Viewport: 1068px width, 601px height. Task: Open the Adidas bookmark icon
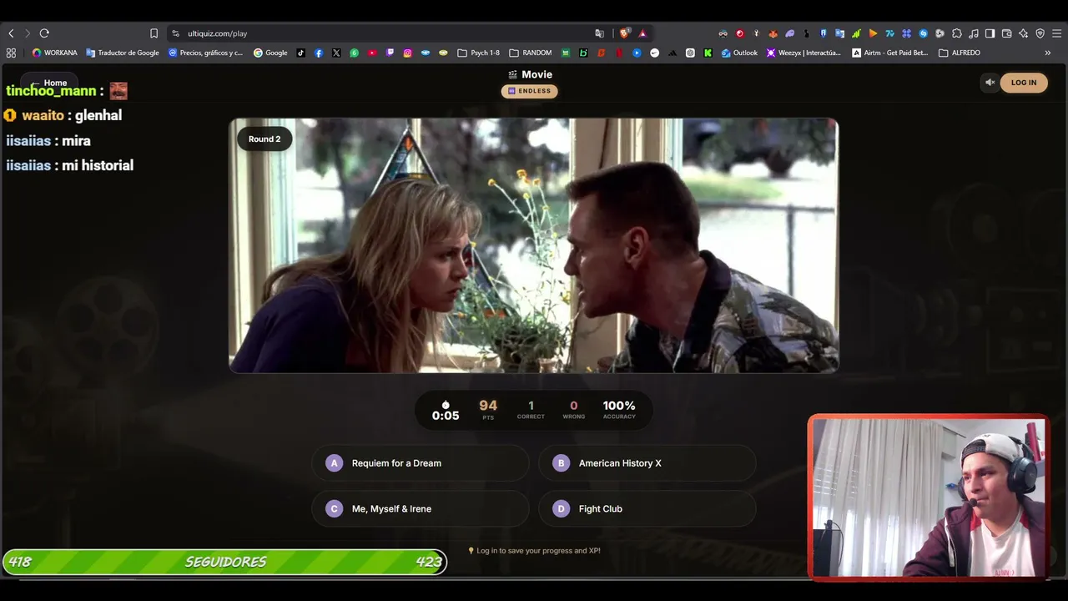pyautogui.click(x=673, y=53)
